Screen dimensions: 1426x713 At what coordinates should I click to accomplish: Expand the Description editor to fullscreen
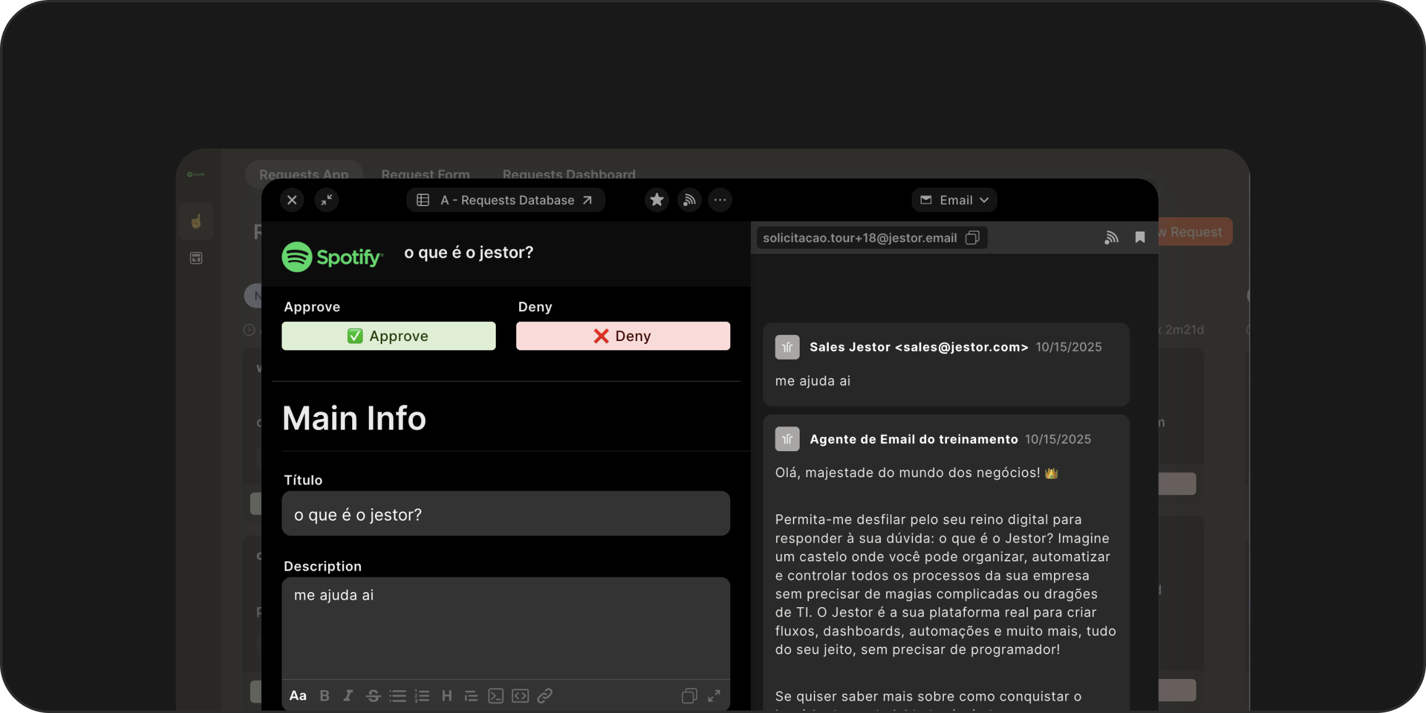coord(714,695)
